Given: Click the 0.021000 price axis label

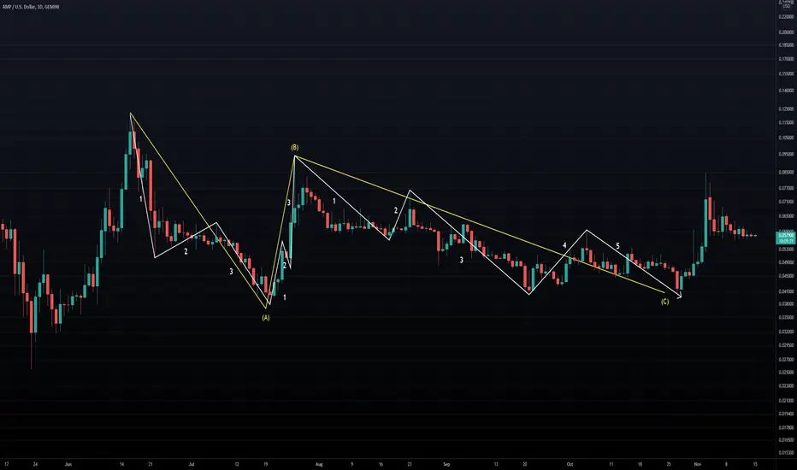Looking at the screenshot, I should click(x=787, y=401).
